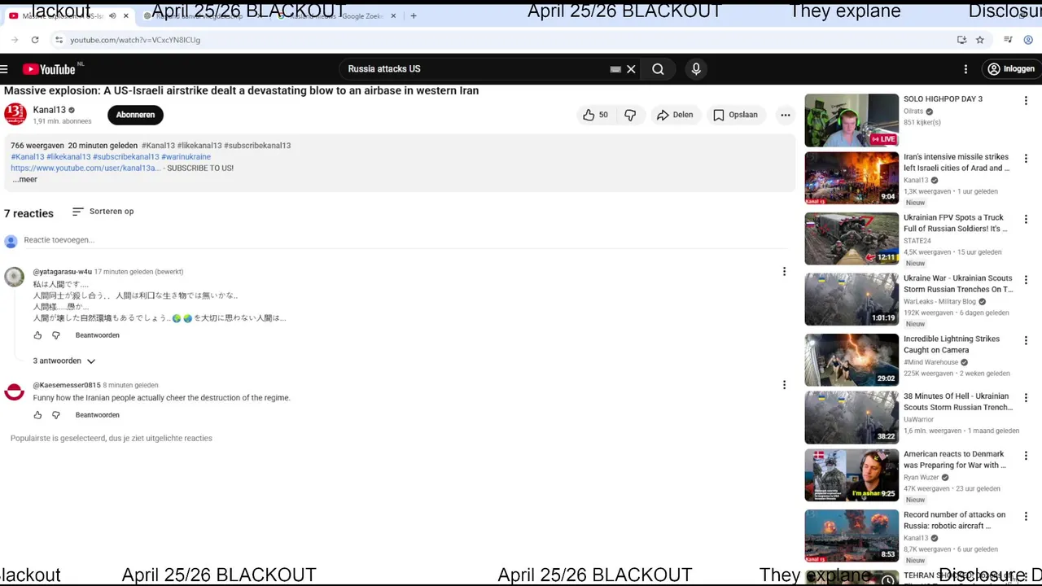Open a new browser tab
The image size is (1042, 586).
click(414, 15)
